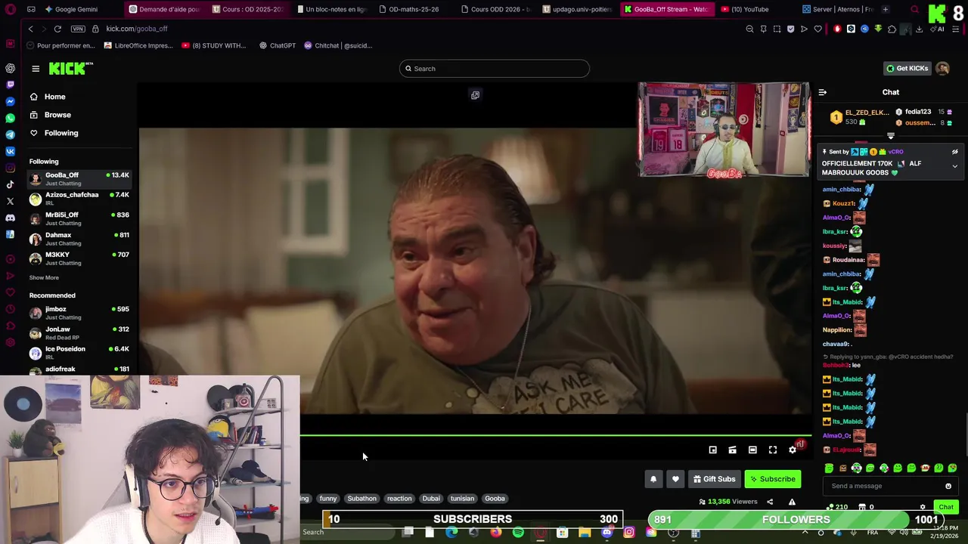Image resolution: width=968 pixels, height=544 pixels.
Task: Open recommended channel JonLaw
Action: [79, 333]
